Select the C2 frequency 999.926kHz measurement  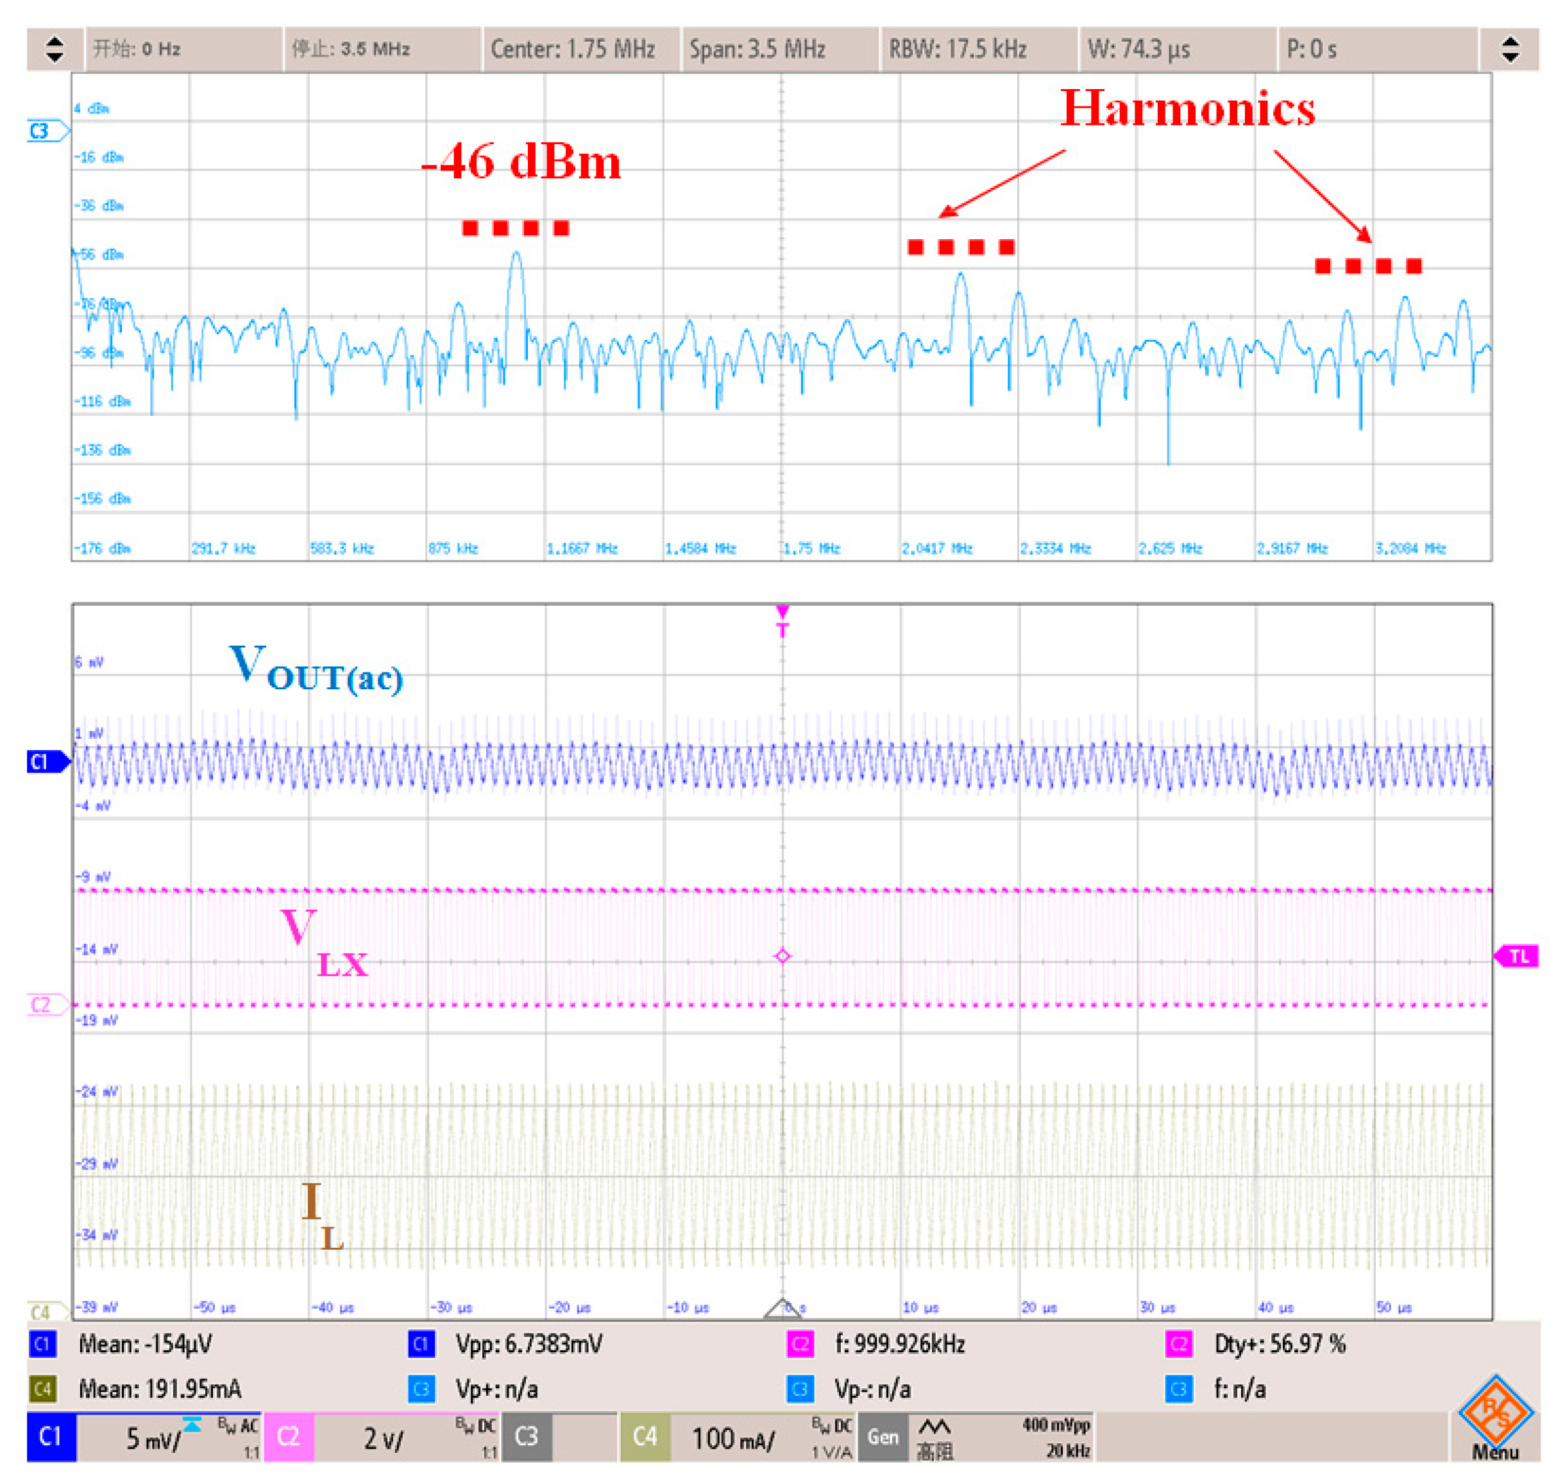(899, 1344)
